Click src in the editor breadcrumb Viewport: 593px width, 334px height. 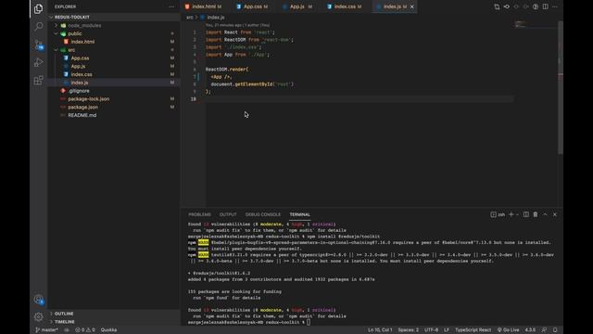190,18
